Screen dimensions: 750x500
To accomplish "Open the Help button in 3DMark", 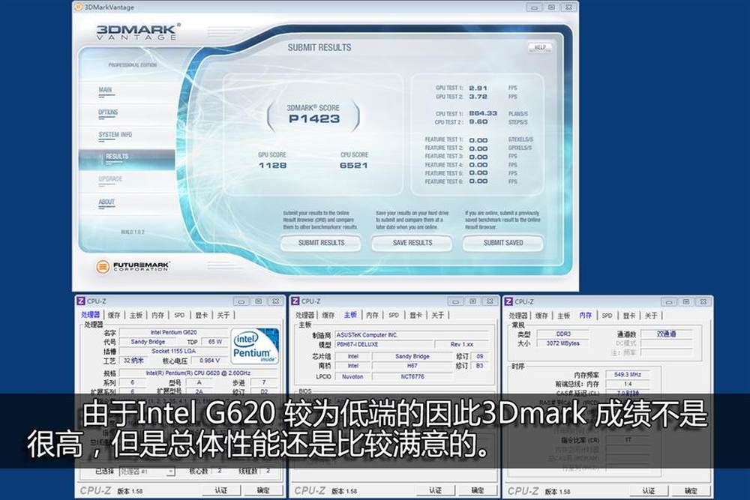I will 539,47.
